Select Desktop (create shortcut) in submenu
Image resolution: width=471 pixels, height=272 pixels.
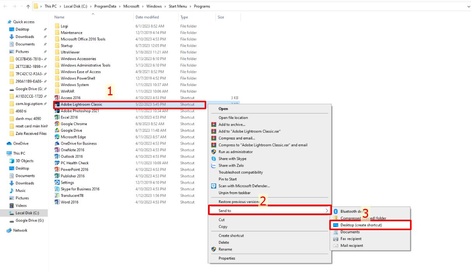361,225
